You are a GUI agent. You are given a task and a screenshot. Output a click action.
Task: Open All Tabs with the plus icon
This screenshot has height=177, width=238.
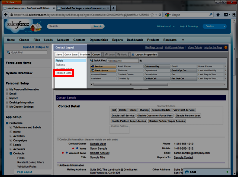(x=183, y=40)
